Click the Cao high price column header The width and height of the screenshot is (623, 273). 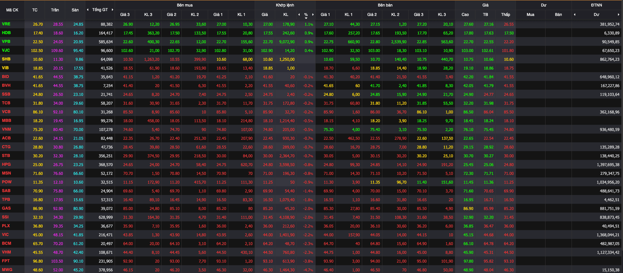click(x=465, y=15)
